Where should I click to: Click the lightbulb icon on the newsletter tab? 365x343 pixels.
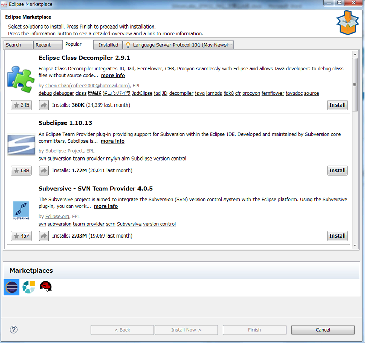128,45
